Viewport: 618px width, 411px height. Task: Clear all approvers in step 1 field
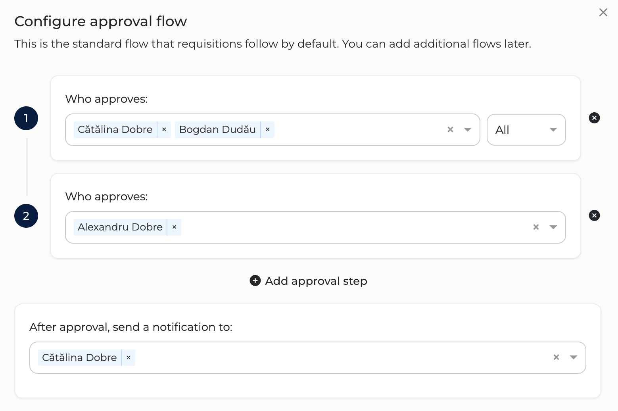450,130
